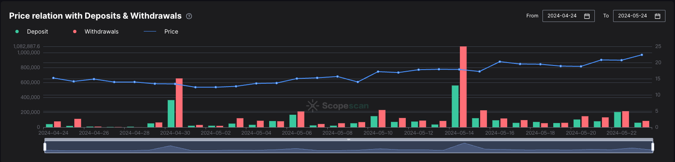
Task: Click the right-axis price value 25
Action: pos(658,46)
